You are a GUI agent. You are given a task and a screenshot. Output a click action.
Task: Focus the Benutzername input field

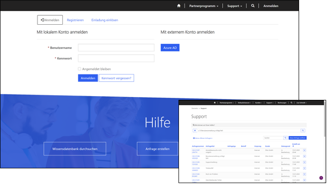116,48
